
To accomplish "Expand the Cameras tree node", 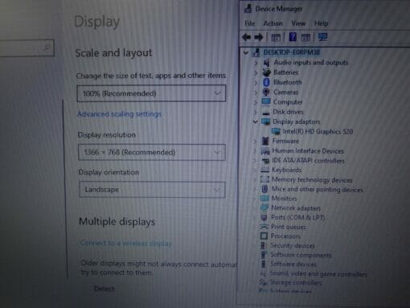I will (256, 92).
